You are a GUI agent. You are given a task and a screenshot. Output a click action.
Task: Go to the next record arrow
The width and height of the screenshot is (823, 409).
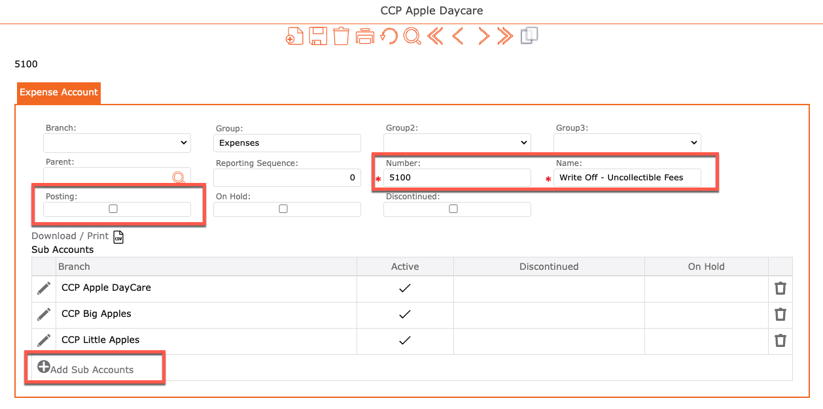pyautogui.click(x=483, y=36)
